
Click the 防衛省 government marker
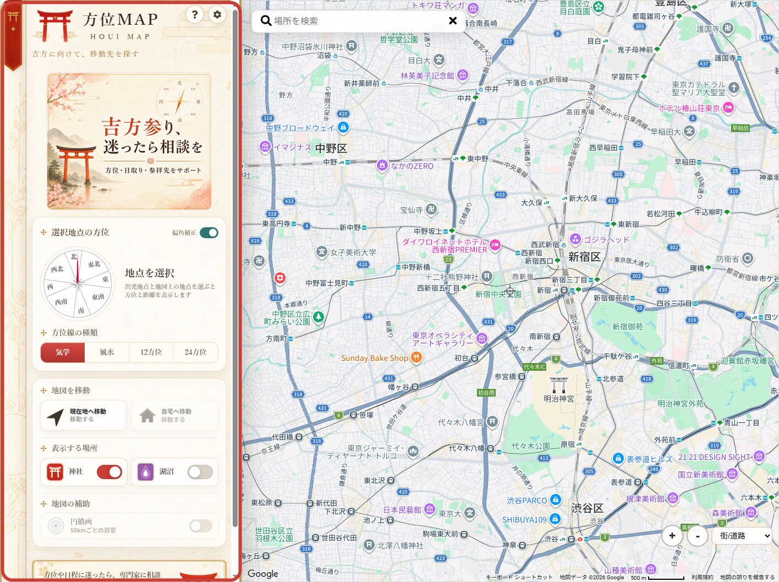pos(748,258)
